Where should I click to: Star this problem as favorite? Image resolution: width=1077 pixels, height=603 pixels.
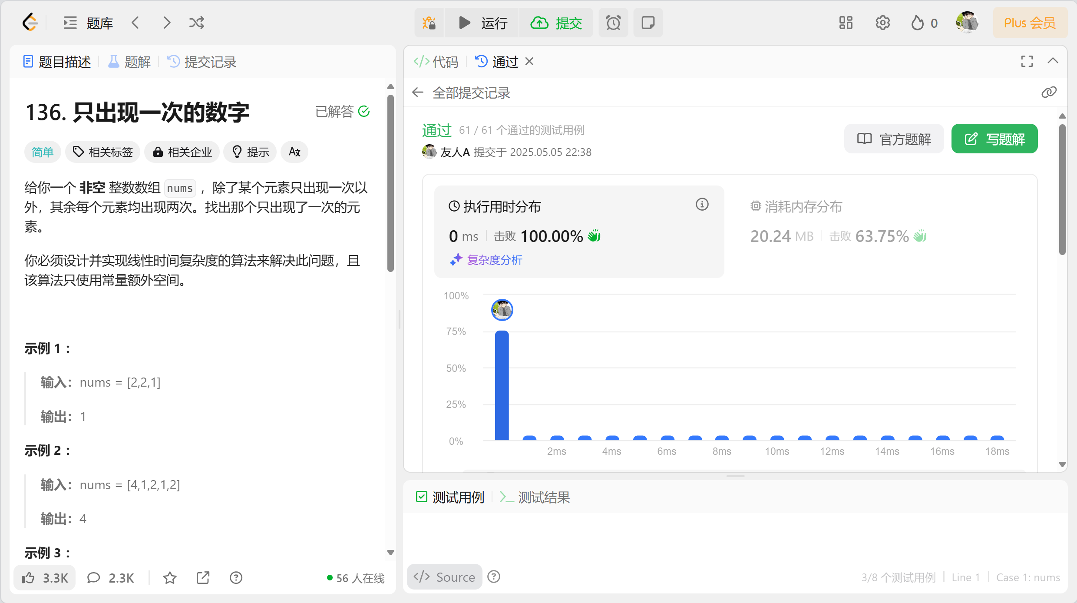coord(170,578)
